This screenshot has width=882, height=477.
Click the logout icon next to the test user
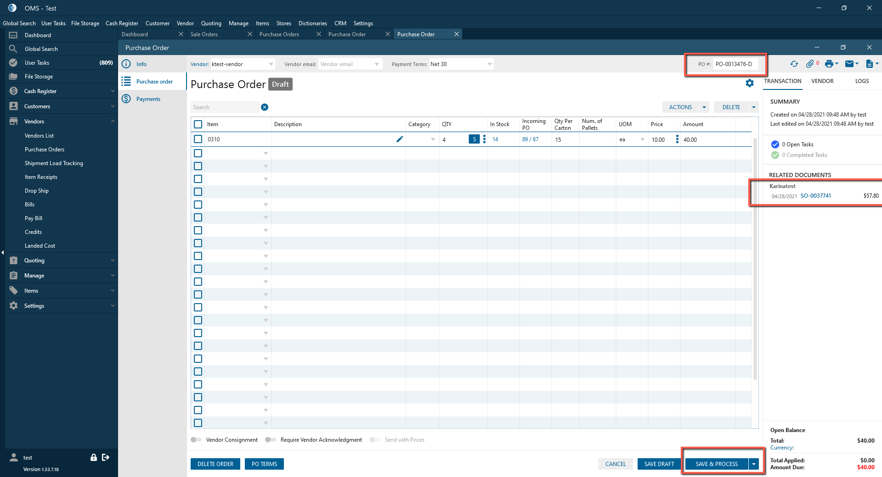click(x=106, y=457)
